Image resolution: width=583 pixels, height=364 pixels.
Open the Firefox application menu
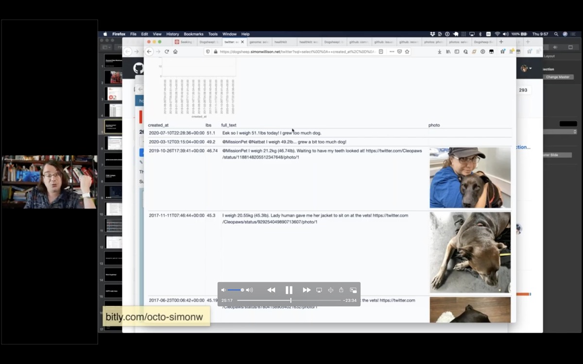[119, 34]
